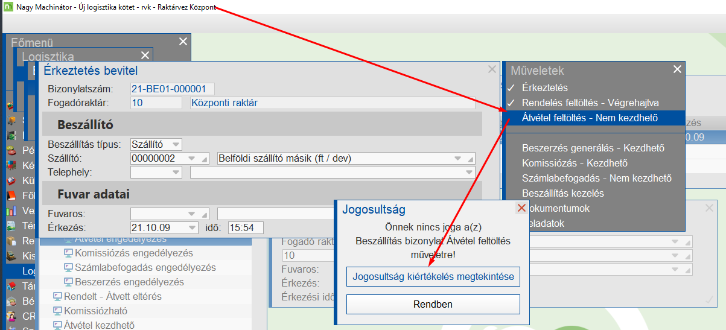Screen dimensions: 726x330
Task: Open the wide Telephely name dropdown
Action: (x=469, y=173)
